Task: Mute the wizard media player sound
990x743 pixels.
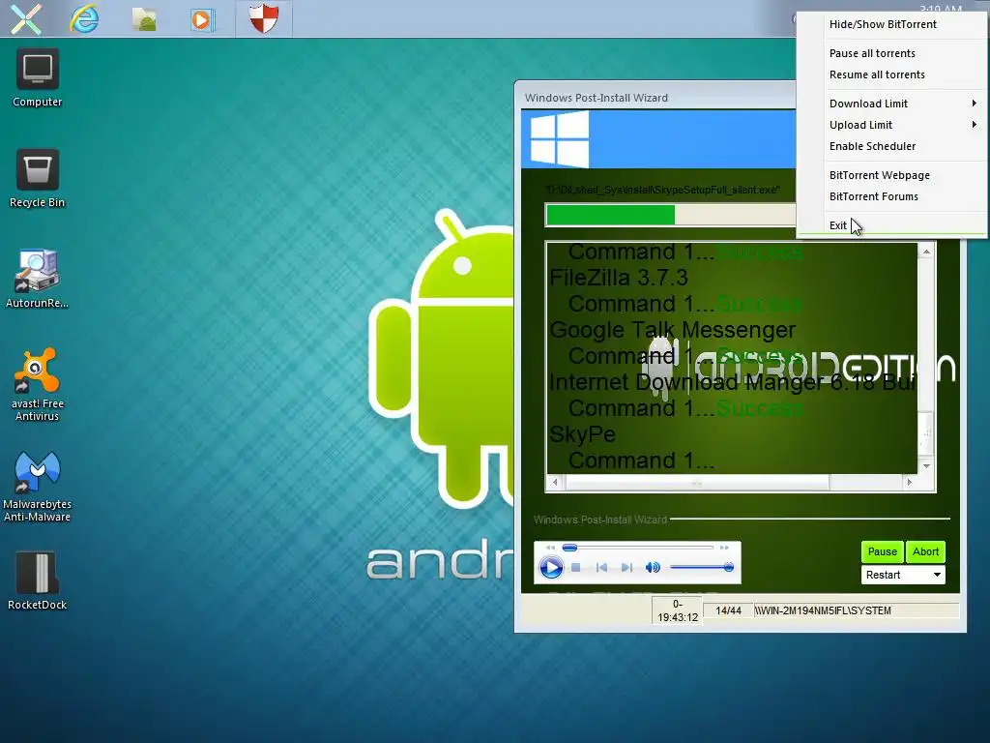Action: pos(653,567)
